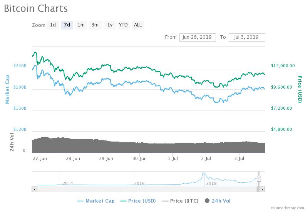The height and width of the screenshot is (211, 308).
Task: Edit the To date field
Action: click(247, 37)
